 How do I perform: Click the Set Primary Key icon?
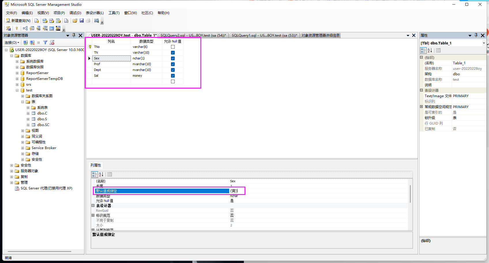(x=17, y=28)
